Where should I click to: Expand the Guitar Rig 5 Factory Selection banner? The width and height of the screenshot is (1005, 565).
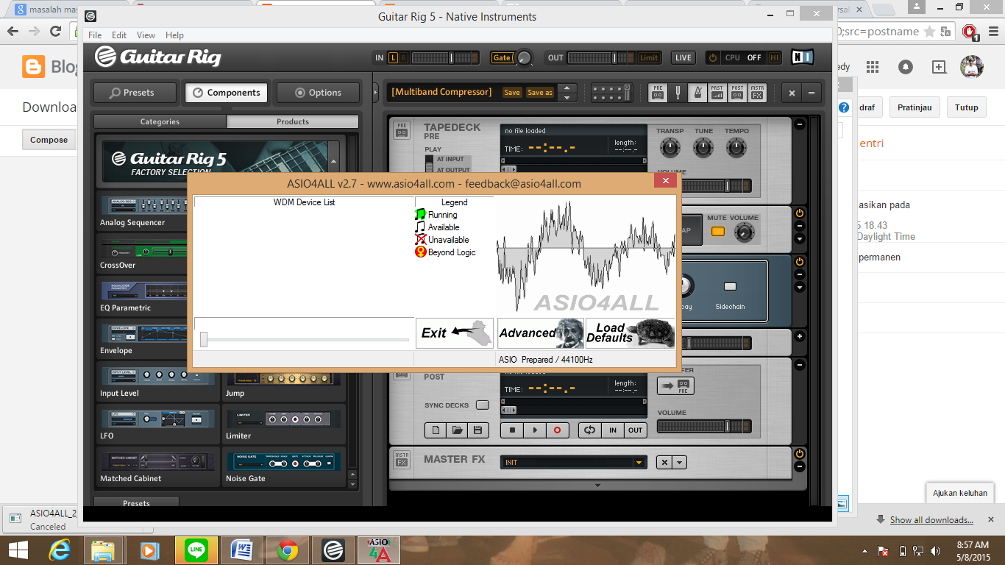pyautogui.click(x=334, y=162)
